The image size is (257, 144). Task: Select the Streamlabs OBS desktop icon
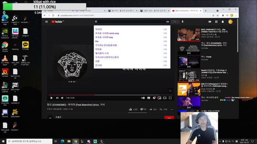point(5,100)
